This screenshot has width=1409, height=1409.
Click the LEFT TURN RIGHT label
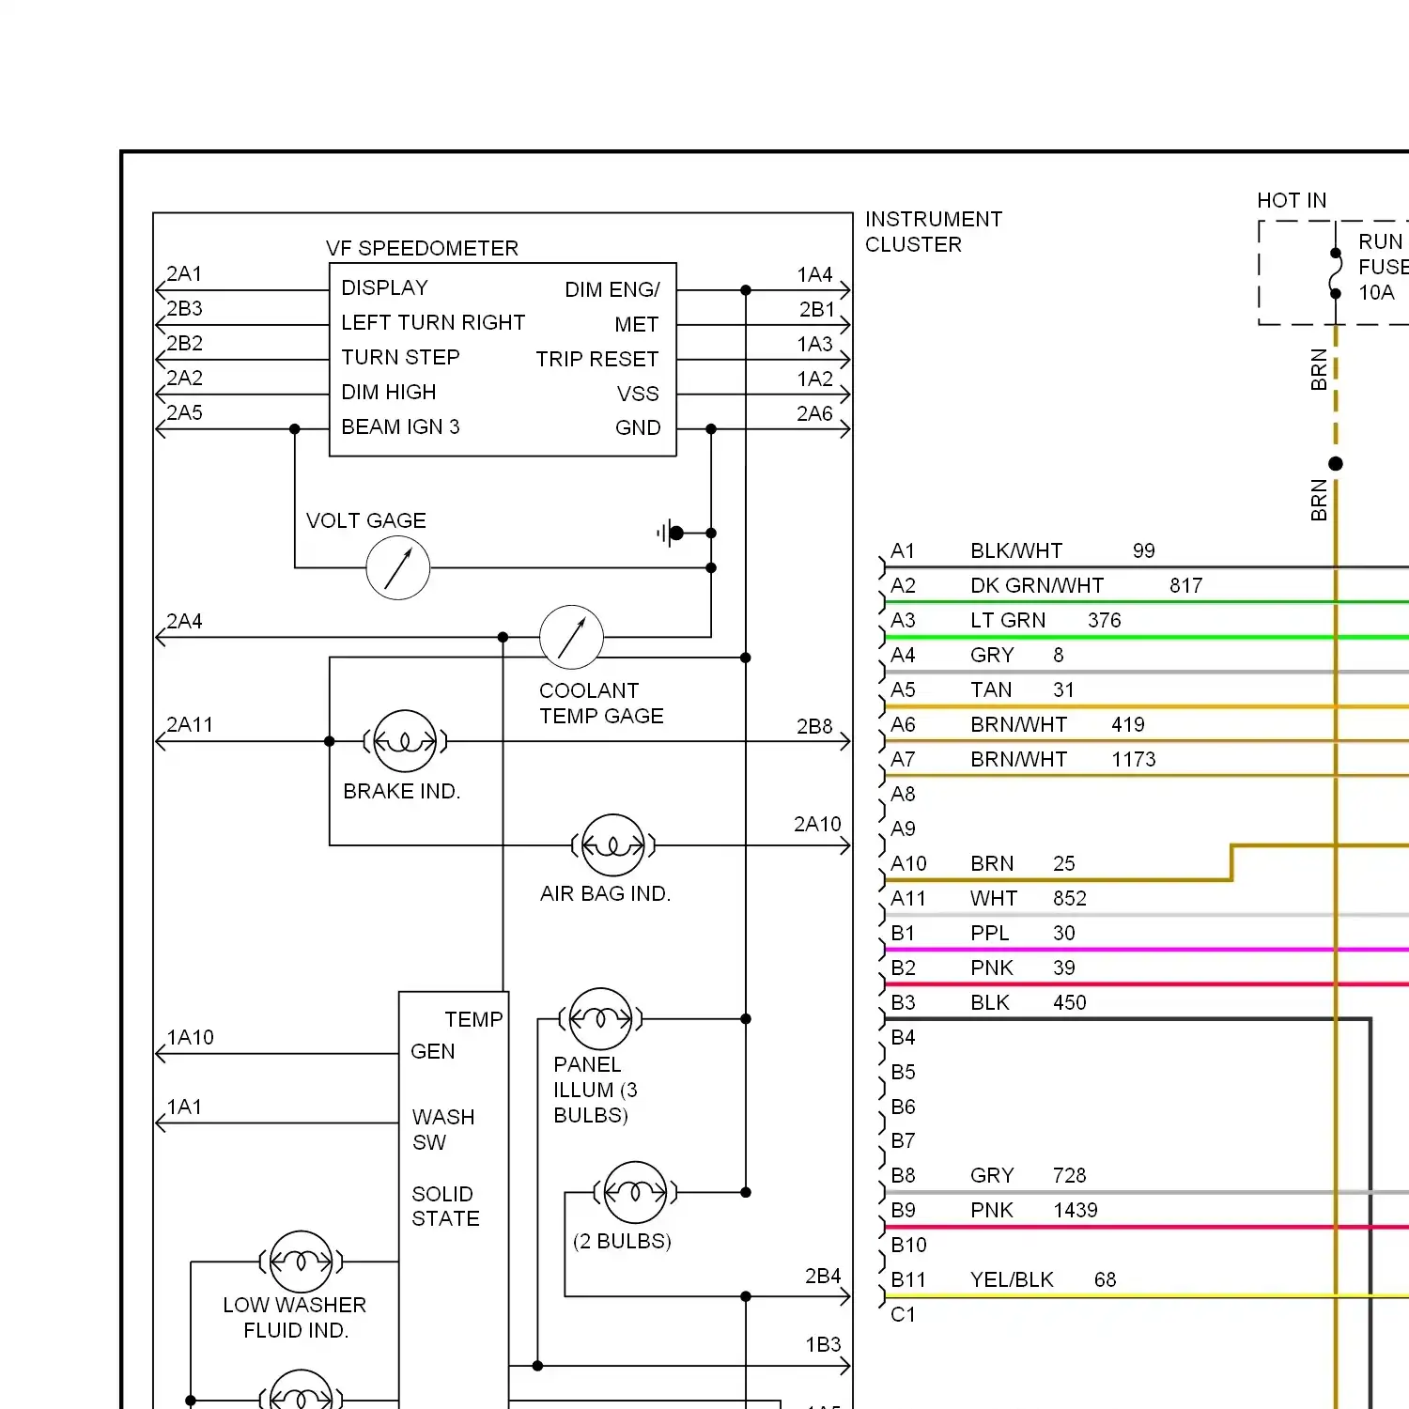[x=433, y=322]
